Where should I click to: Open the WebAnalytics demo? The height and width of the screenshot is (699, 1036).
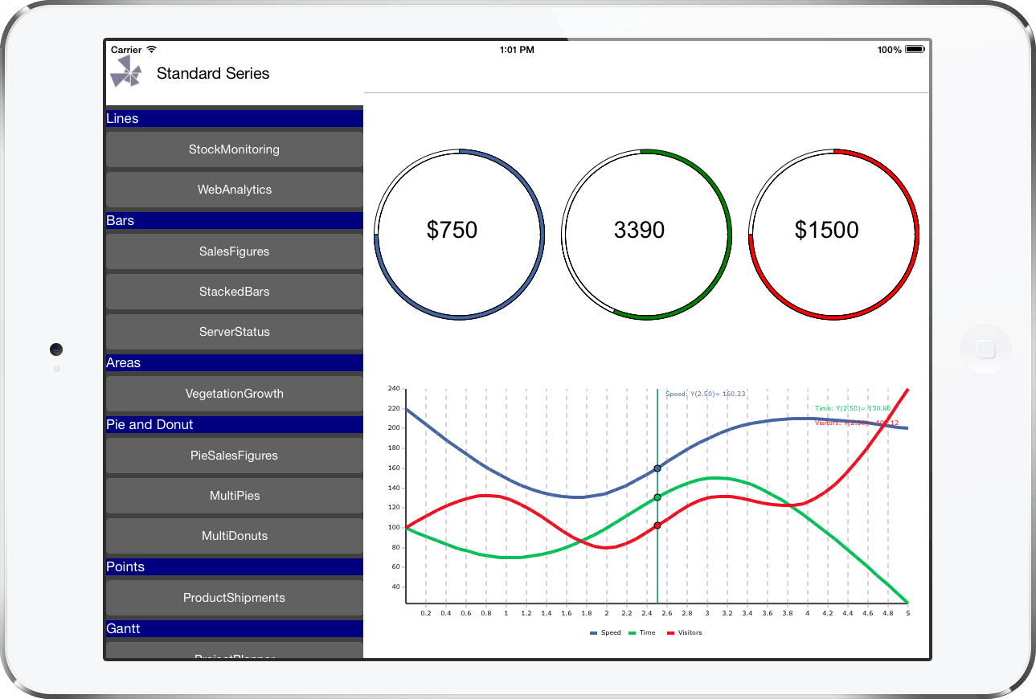[x=234, y=190]
